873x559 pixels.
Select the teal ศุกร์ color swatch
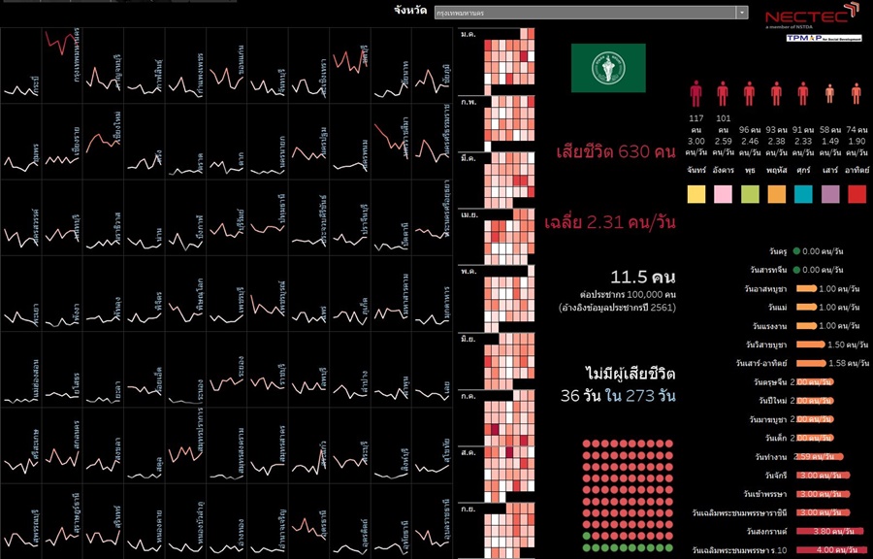803,194
